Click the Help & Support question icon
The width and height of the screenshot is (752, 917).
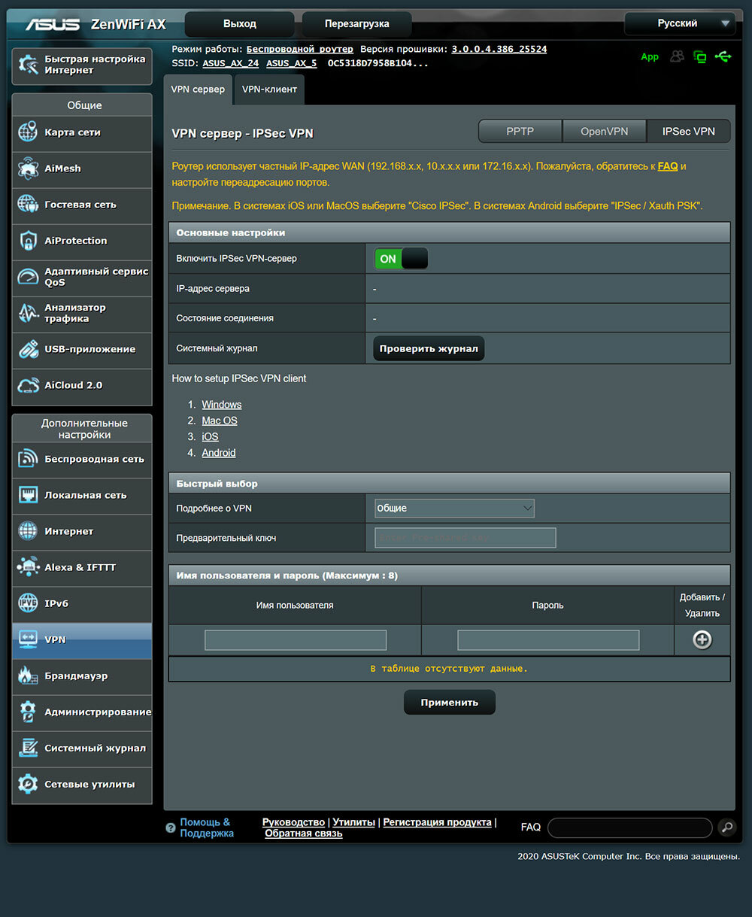[x=171, y=827]
